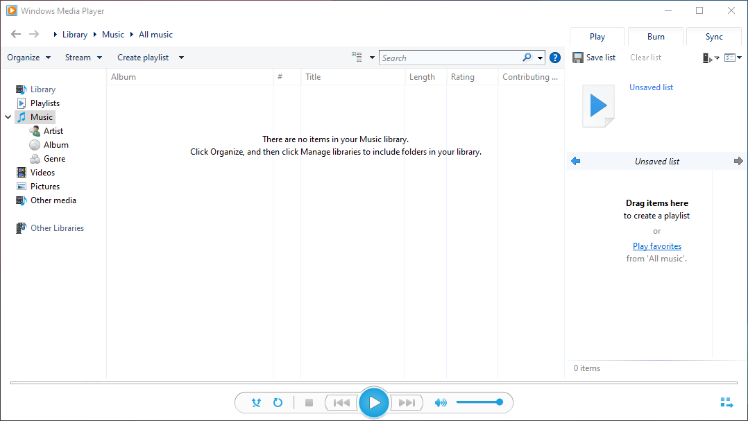Skip to previous track button
748x421 pixels.
point(341,402)
